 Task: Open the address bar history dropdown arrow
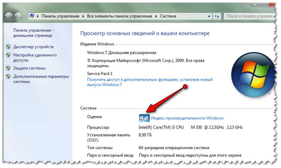[209, 16]
